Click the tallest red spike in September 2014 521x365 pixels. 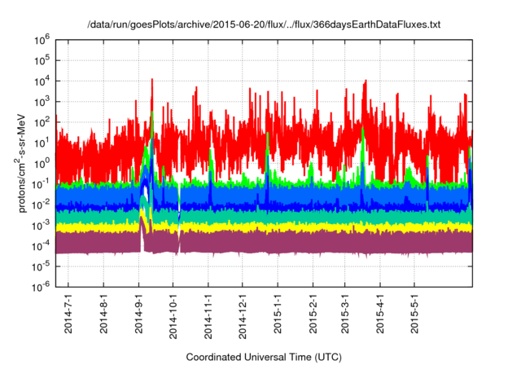tap(152, 81)
